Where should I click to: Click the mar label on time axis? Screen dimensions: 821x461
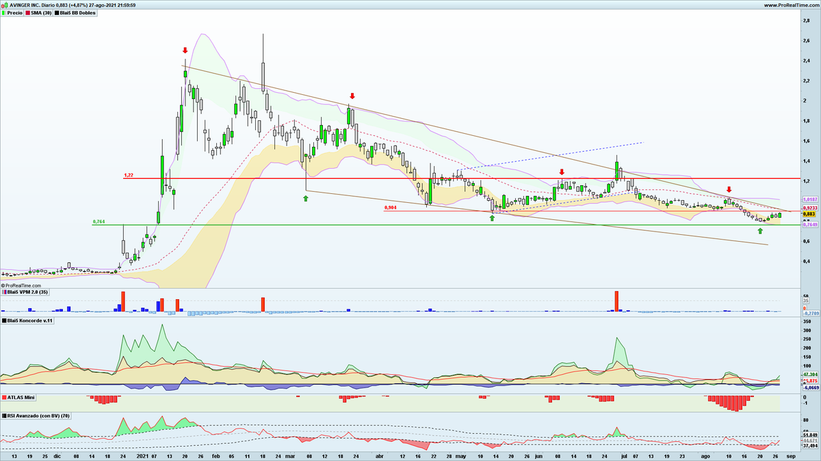[290, 455]
